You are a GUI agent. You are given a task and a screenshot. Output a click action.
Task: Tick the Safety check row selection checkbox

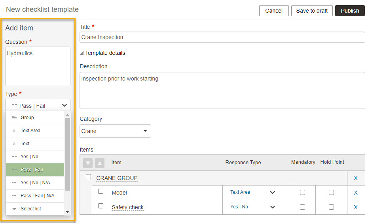(101, 206)
